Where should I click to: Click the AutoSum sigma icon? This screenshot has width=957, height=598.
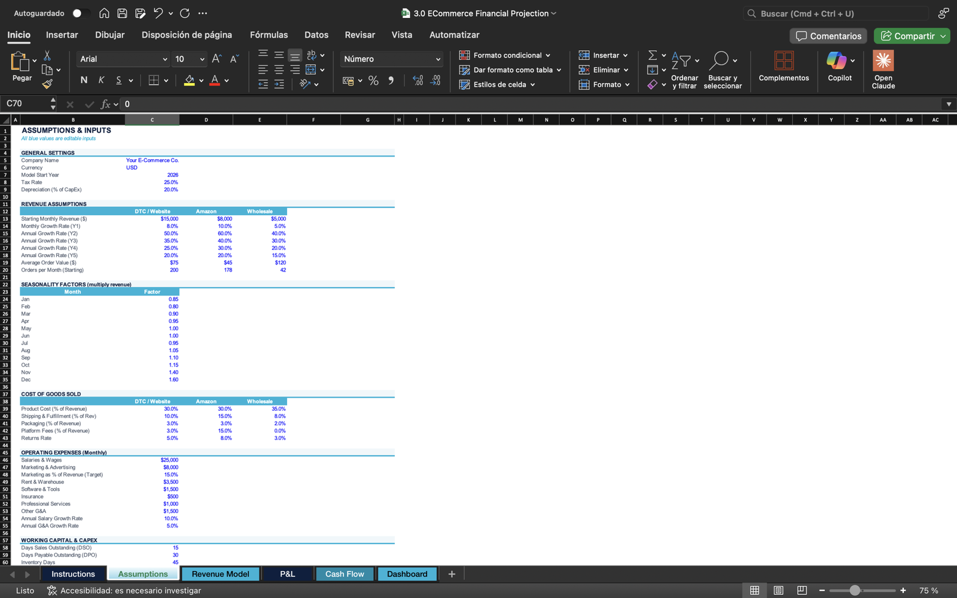coord(653,55)
